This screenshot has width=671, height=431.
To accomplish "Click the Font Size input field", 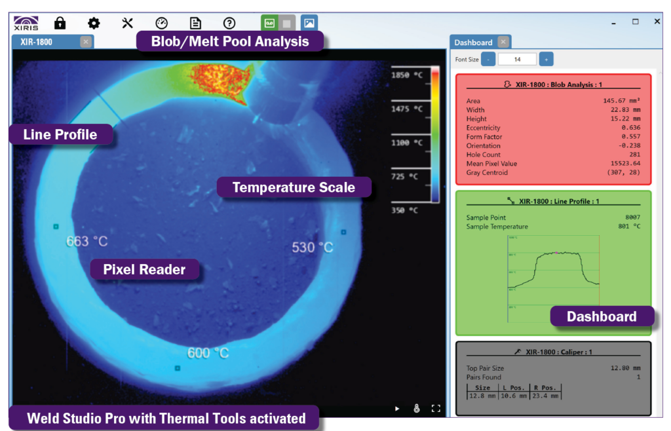I will tap(517, 60).
